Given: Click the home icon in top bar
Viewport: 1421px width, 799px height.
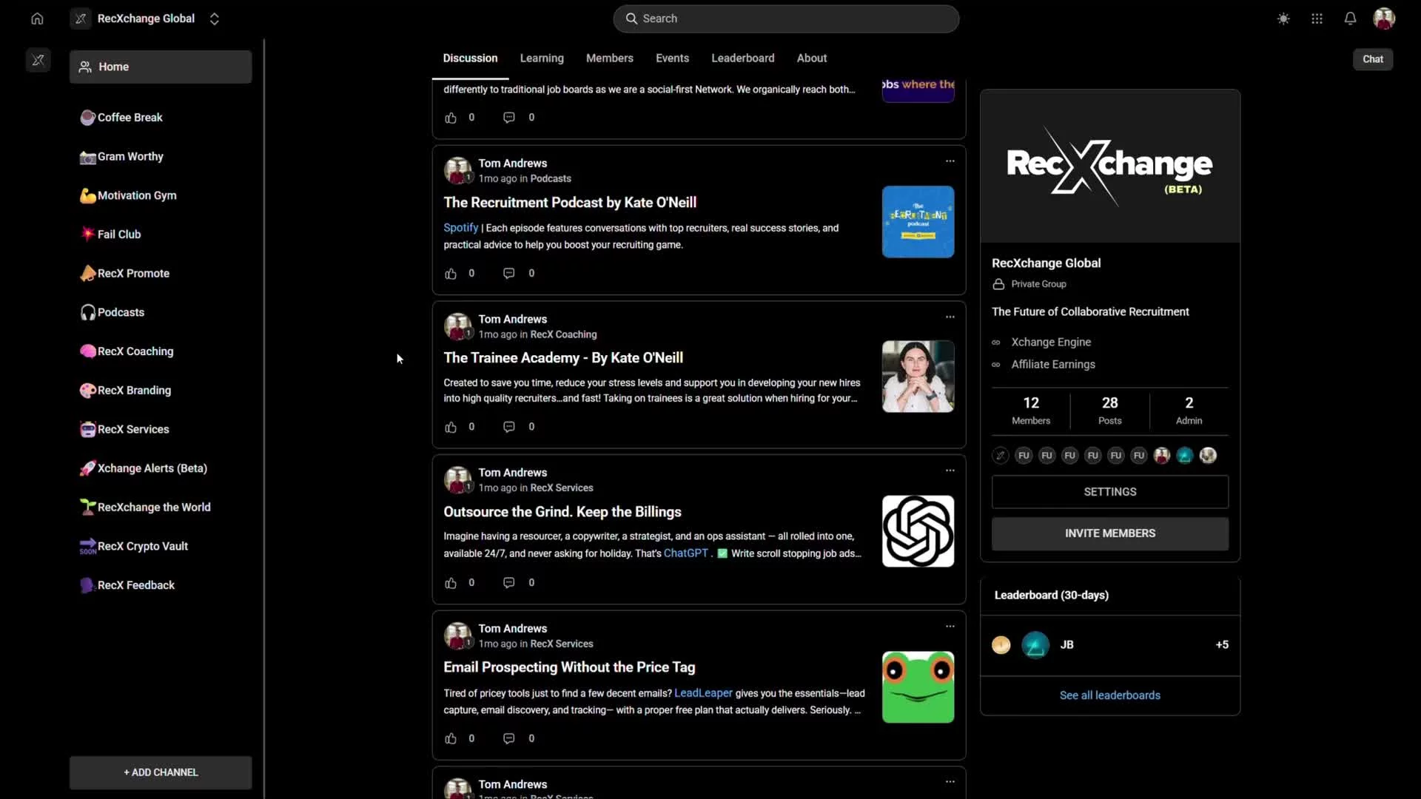Looking at the screenshot, I should pos(37,18).
